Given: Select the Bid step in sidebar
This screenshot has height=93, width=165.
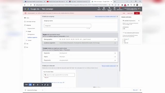Looking at the screenshot, I should click(x=27, y=47).
